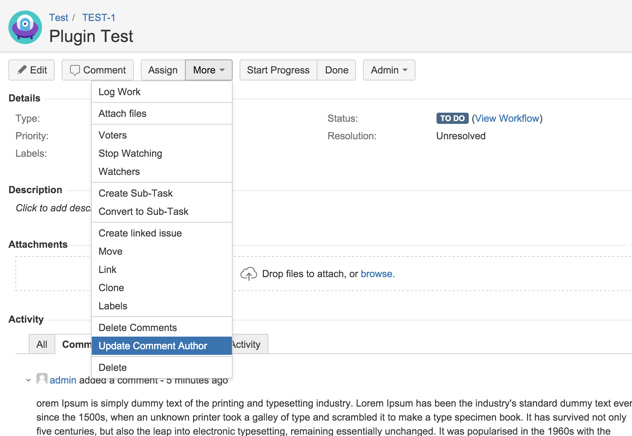
Task: Choose Create linked issue option
Action: click(x=162, y=233)
